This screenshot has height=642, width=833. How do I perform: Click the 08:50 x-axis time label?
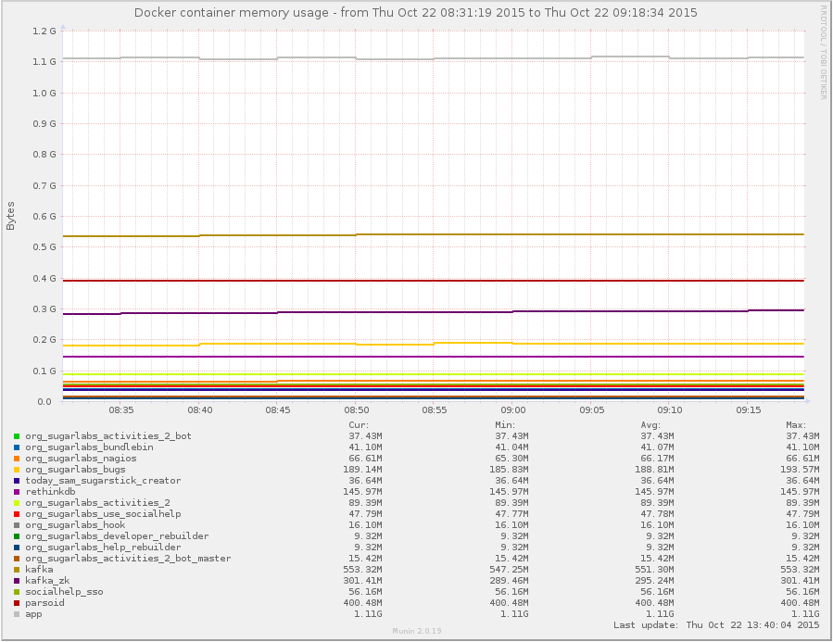357,410
